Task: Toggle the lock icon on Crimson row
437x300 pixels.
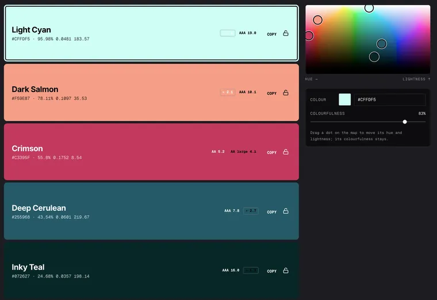Action: [x=286, y=152]
